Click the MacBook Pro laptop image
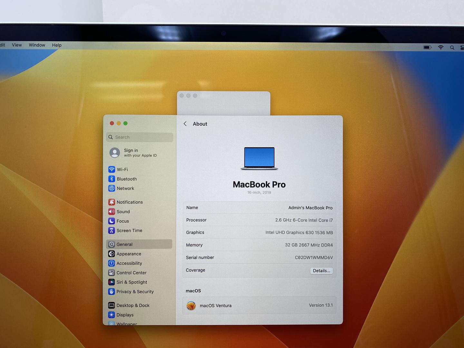 259,159
